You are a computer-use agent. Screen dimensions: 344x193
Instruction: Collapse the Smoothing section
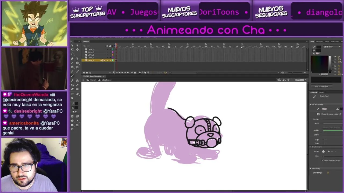point(310,169)
